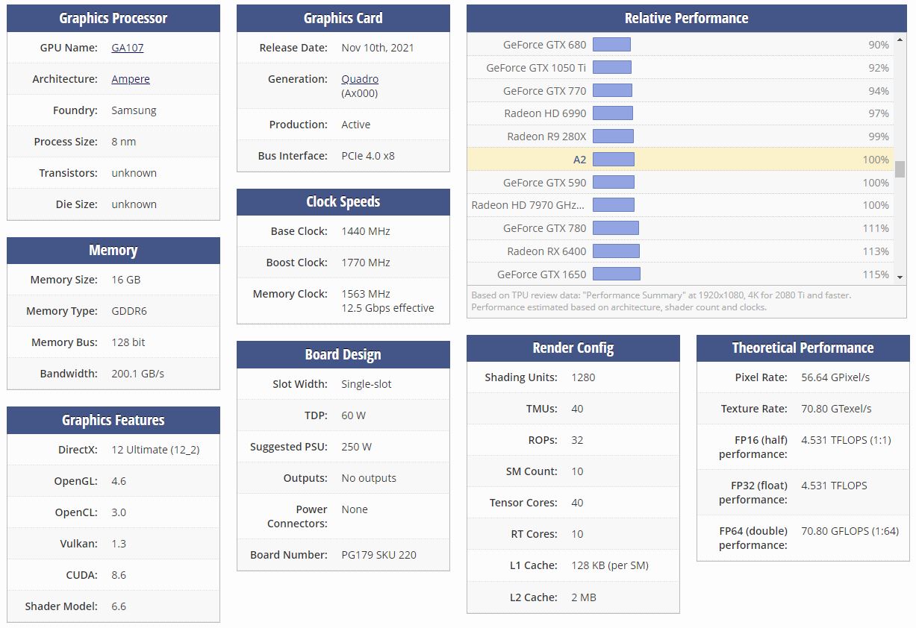
Task: Open the GeForce GTX 770 entry
Action: [x=544, y=91]
